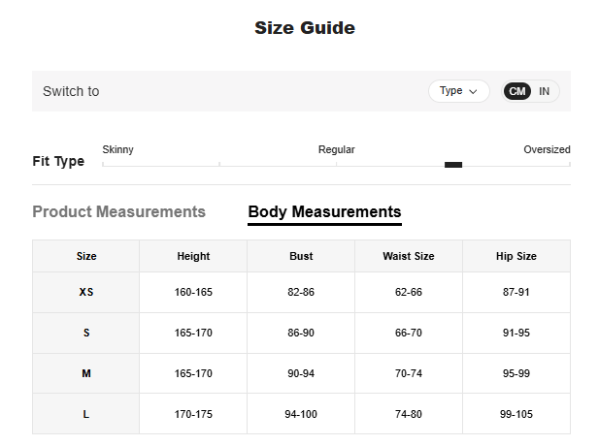Viewport: 599px width, 446px height.
Task: Click the chevron arrow beside Type
Action: (473, 91)
